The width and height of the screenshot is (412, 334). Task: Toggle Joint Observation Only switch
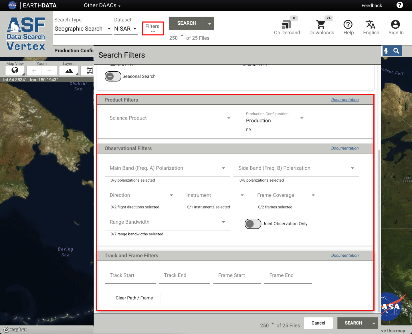click(x=253, y=224)
